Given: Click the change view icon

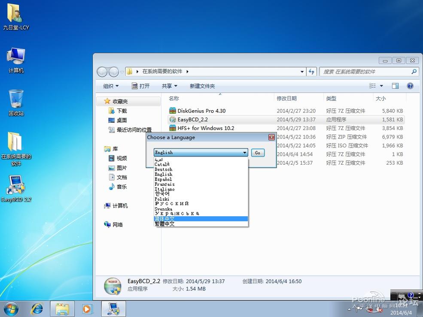Looking at the screenshot, I should [x=373, y=86].
